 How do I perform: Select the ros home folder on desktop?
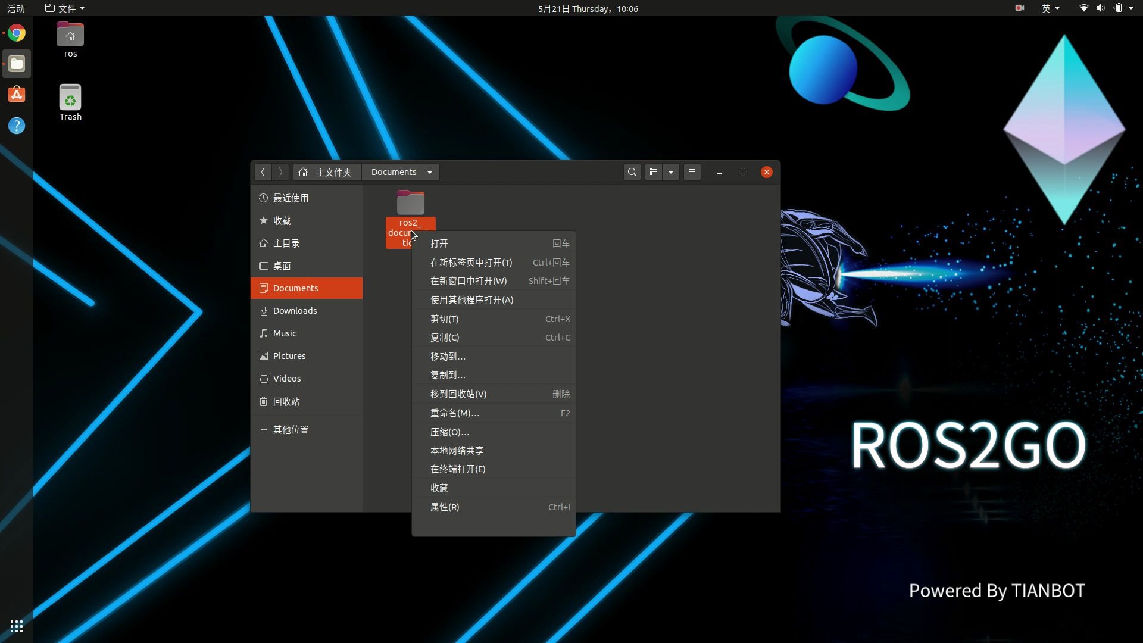[x=70, y=39]
